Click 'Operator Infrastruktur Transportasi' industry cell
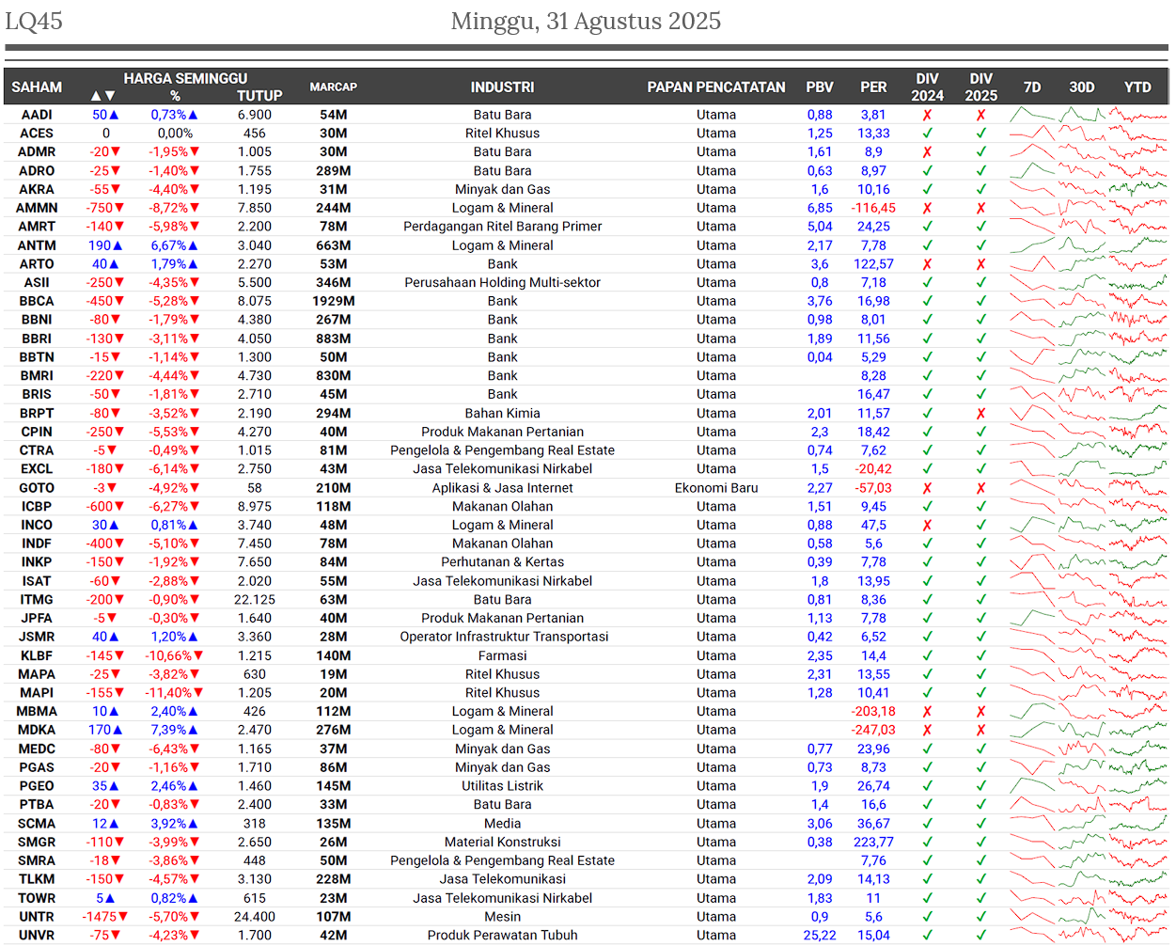This screenshot has width=1176, height=946. pos(504,637)
